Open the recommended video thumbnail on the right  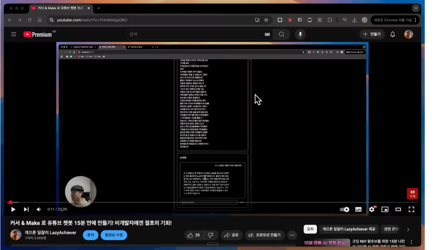326,243
